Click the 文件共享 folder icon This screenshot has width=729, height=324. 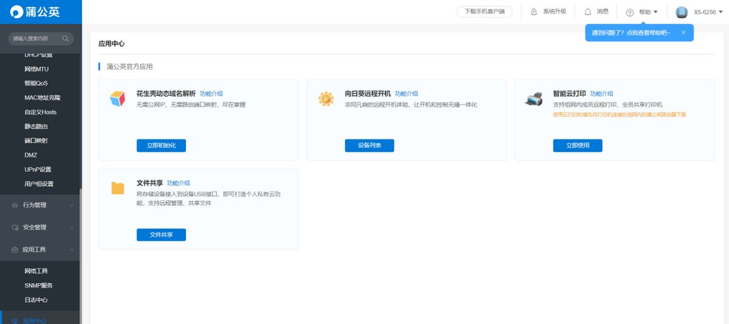118,187
